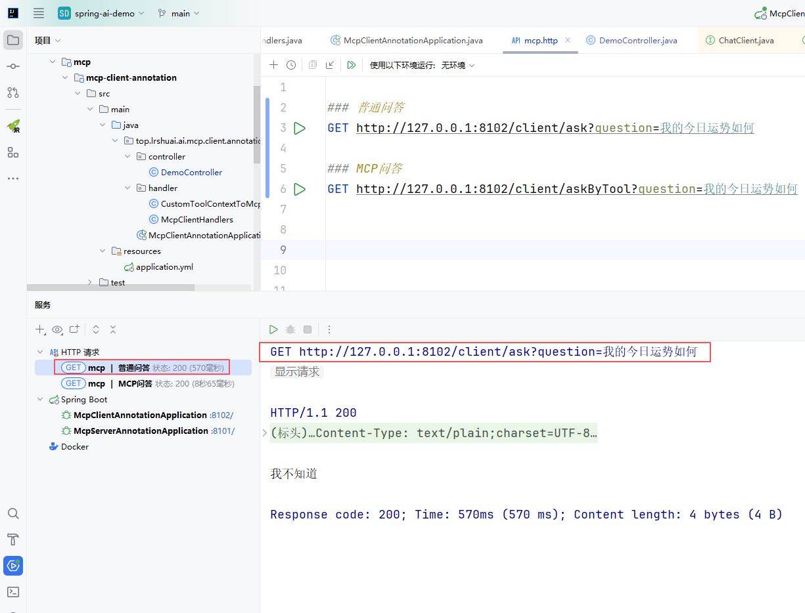The width and height of the screenshot is (805, 613).
Task: Run all requests in file icon
Action: (352, 65)
